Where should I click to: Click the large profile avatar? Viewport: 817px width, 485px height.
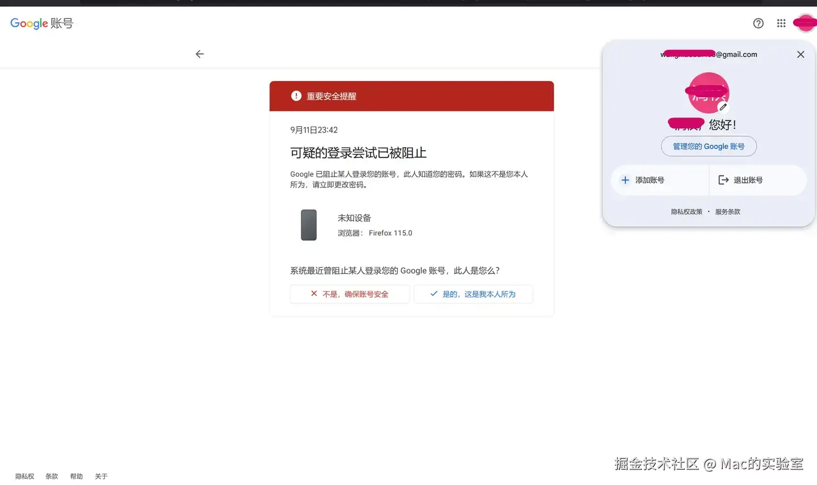pyautogui.click(x=708, y=93)
